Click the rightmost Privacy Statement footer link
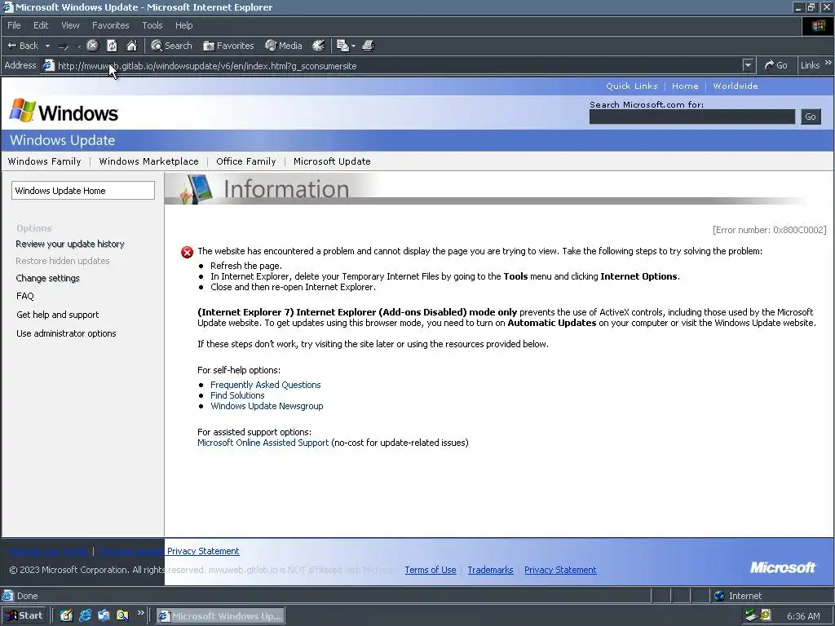Image resolution: width=835 pixels, height=626 pixels. point(560,570)
